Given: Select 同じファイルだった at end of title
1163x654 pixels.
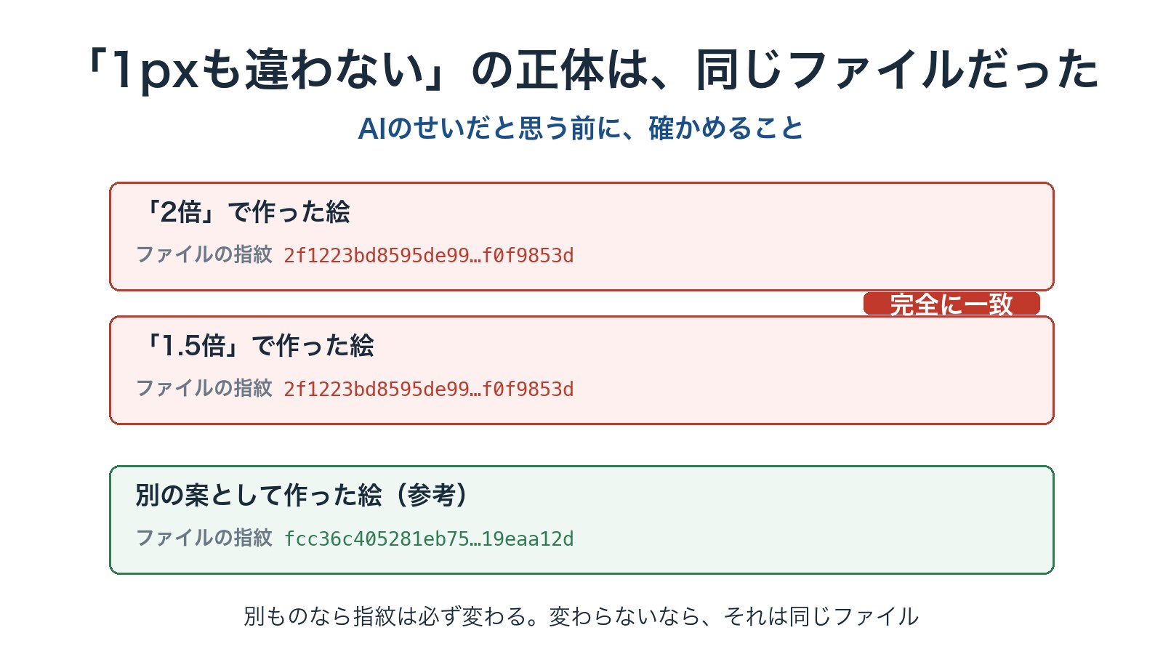Looking at the screenshot, I should pos(898,70).
